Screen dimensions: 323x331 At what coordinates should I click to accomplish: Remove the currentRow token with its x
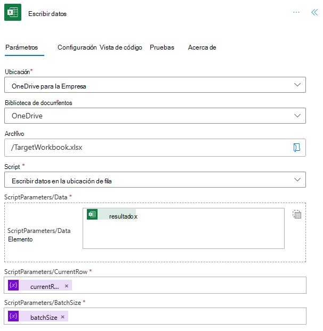(67, 286)
